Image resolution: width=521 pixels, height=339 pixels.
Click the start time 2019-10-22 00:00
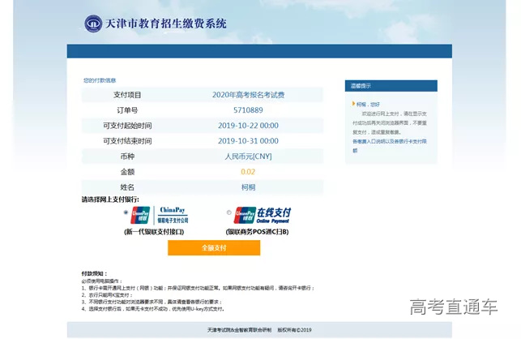pos(248,126)
